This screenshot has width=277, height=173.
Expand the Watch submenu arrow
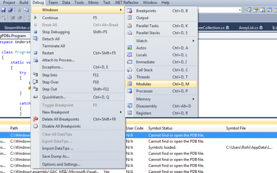click(193, 41)
